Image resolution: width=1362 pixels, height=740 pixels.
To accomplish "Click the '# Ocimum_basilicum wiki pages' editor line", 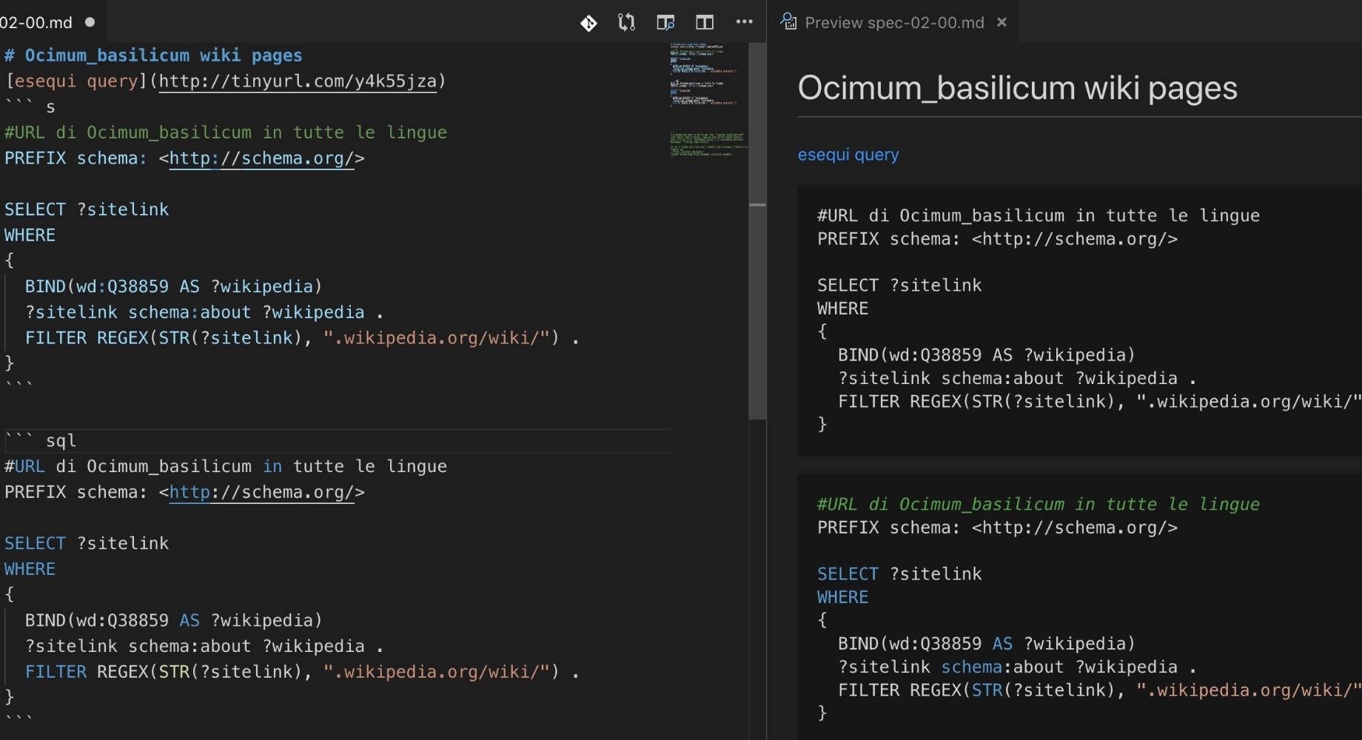I will pos(153,55).
